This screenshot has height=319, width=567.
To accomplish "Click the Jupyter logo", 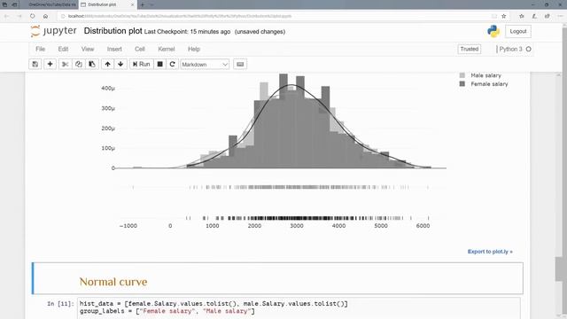I will click(54, 31).
